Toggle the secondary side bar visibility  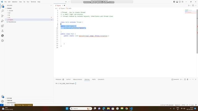(x=180, y=2)
